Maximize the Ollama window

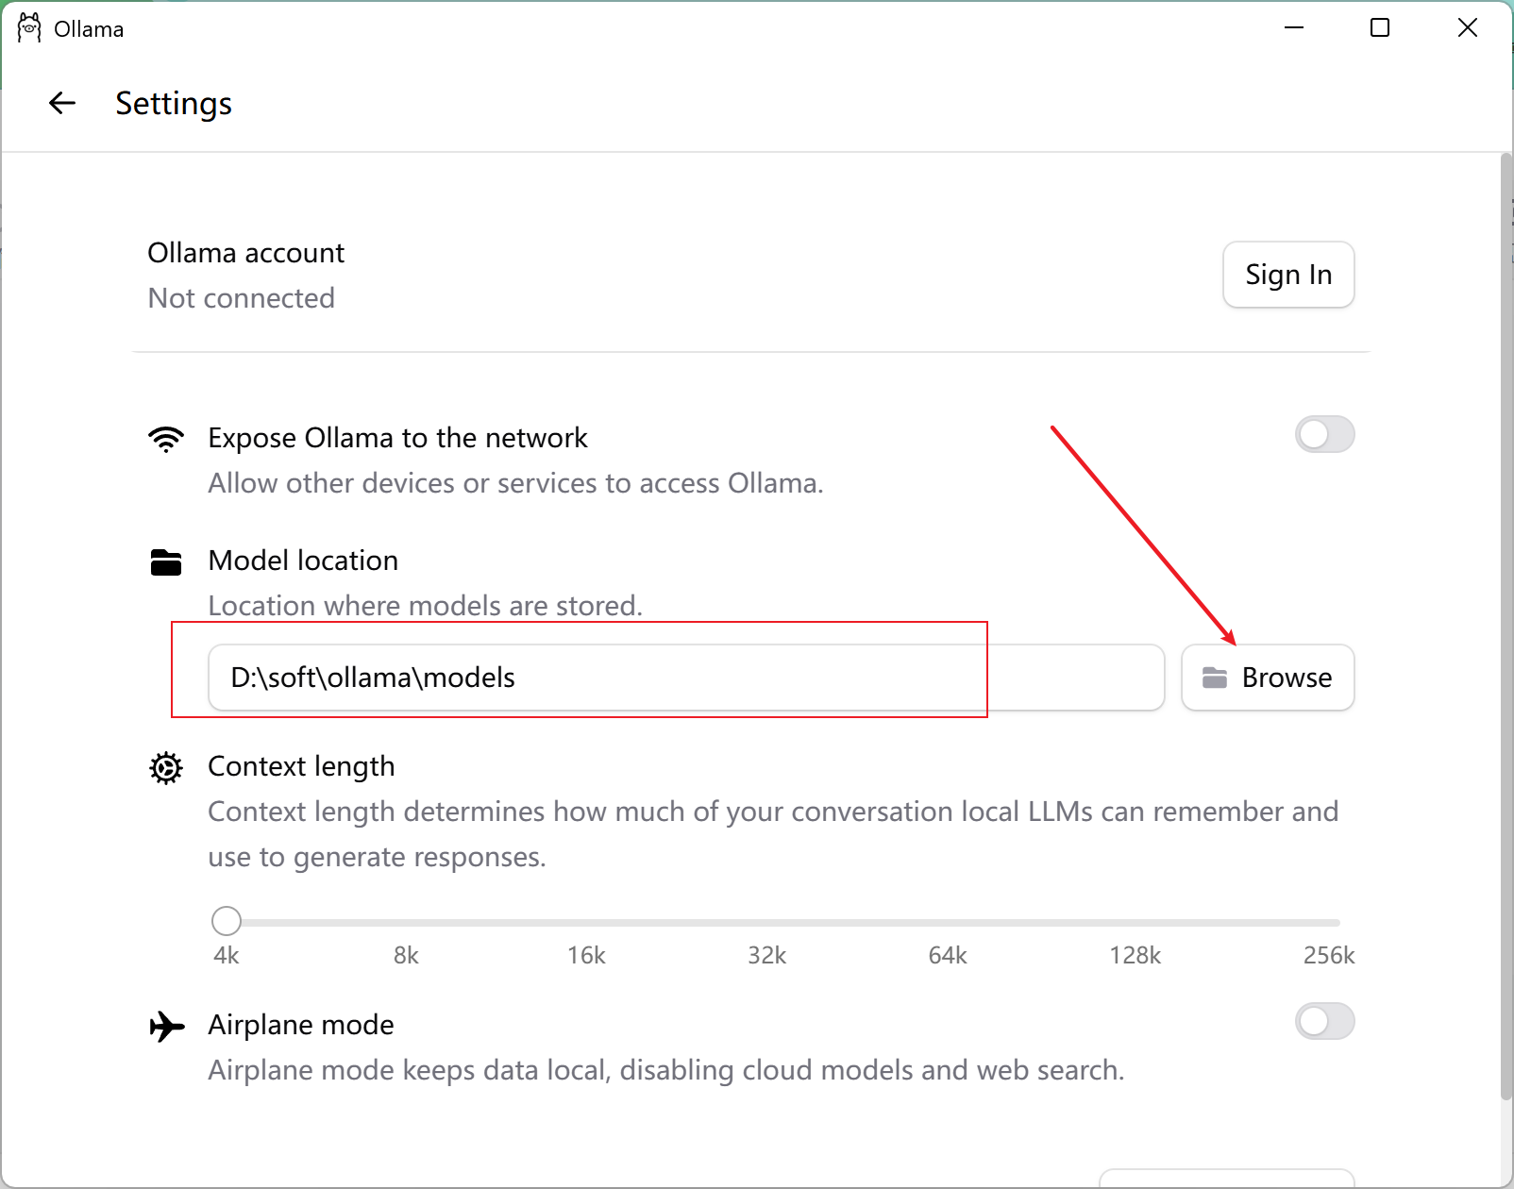tap(1380, 28)
